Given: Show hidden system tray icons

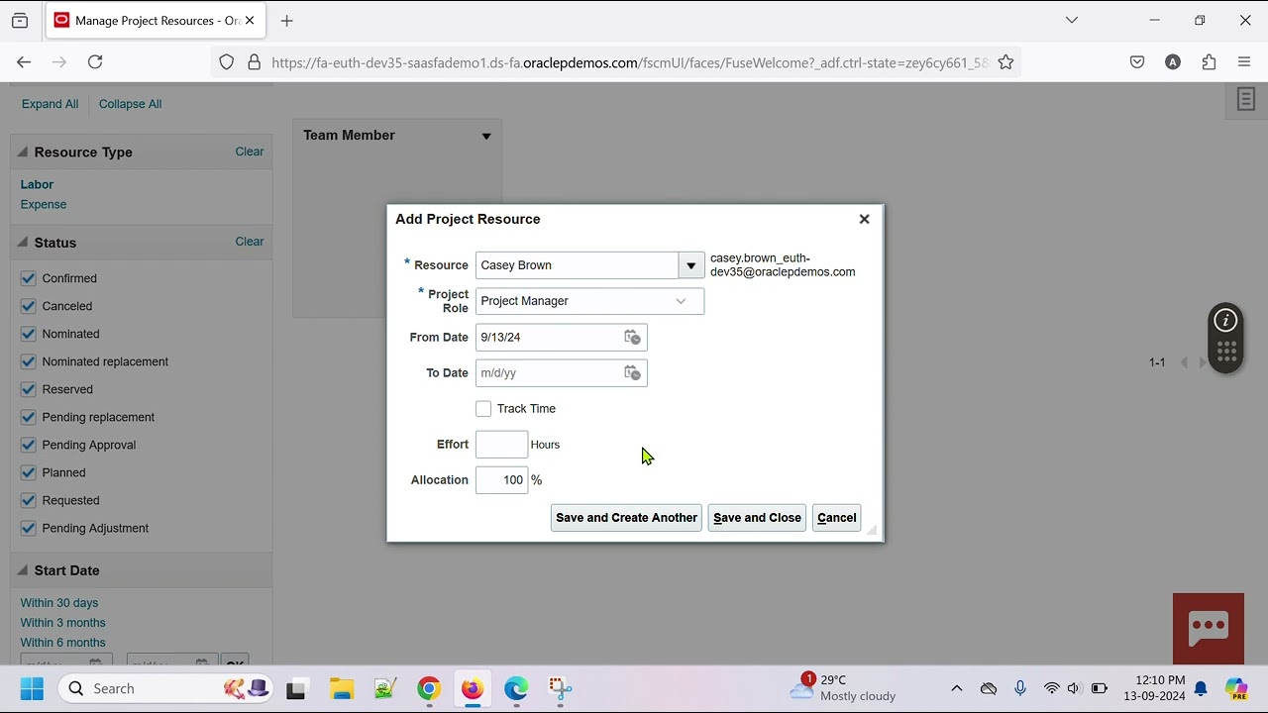Looking at the screenshot, I should 957,689.
